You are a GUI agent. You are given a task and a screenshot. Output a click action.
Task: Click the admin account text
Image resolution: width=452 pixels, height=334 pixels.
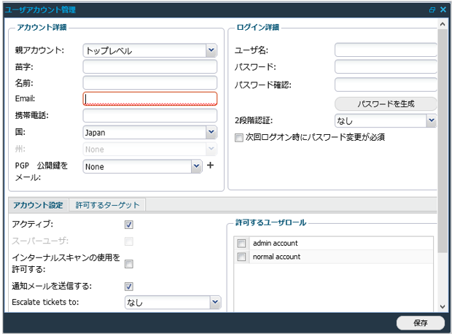[276, 244]
